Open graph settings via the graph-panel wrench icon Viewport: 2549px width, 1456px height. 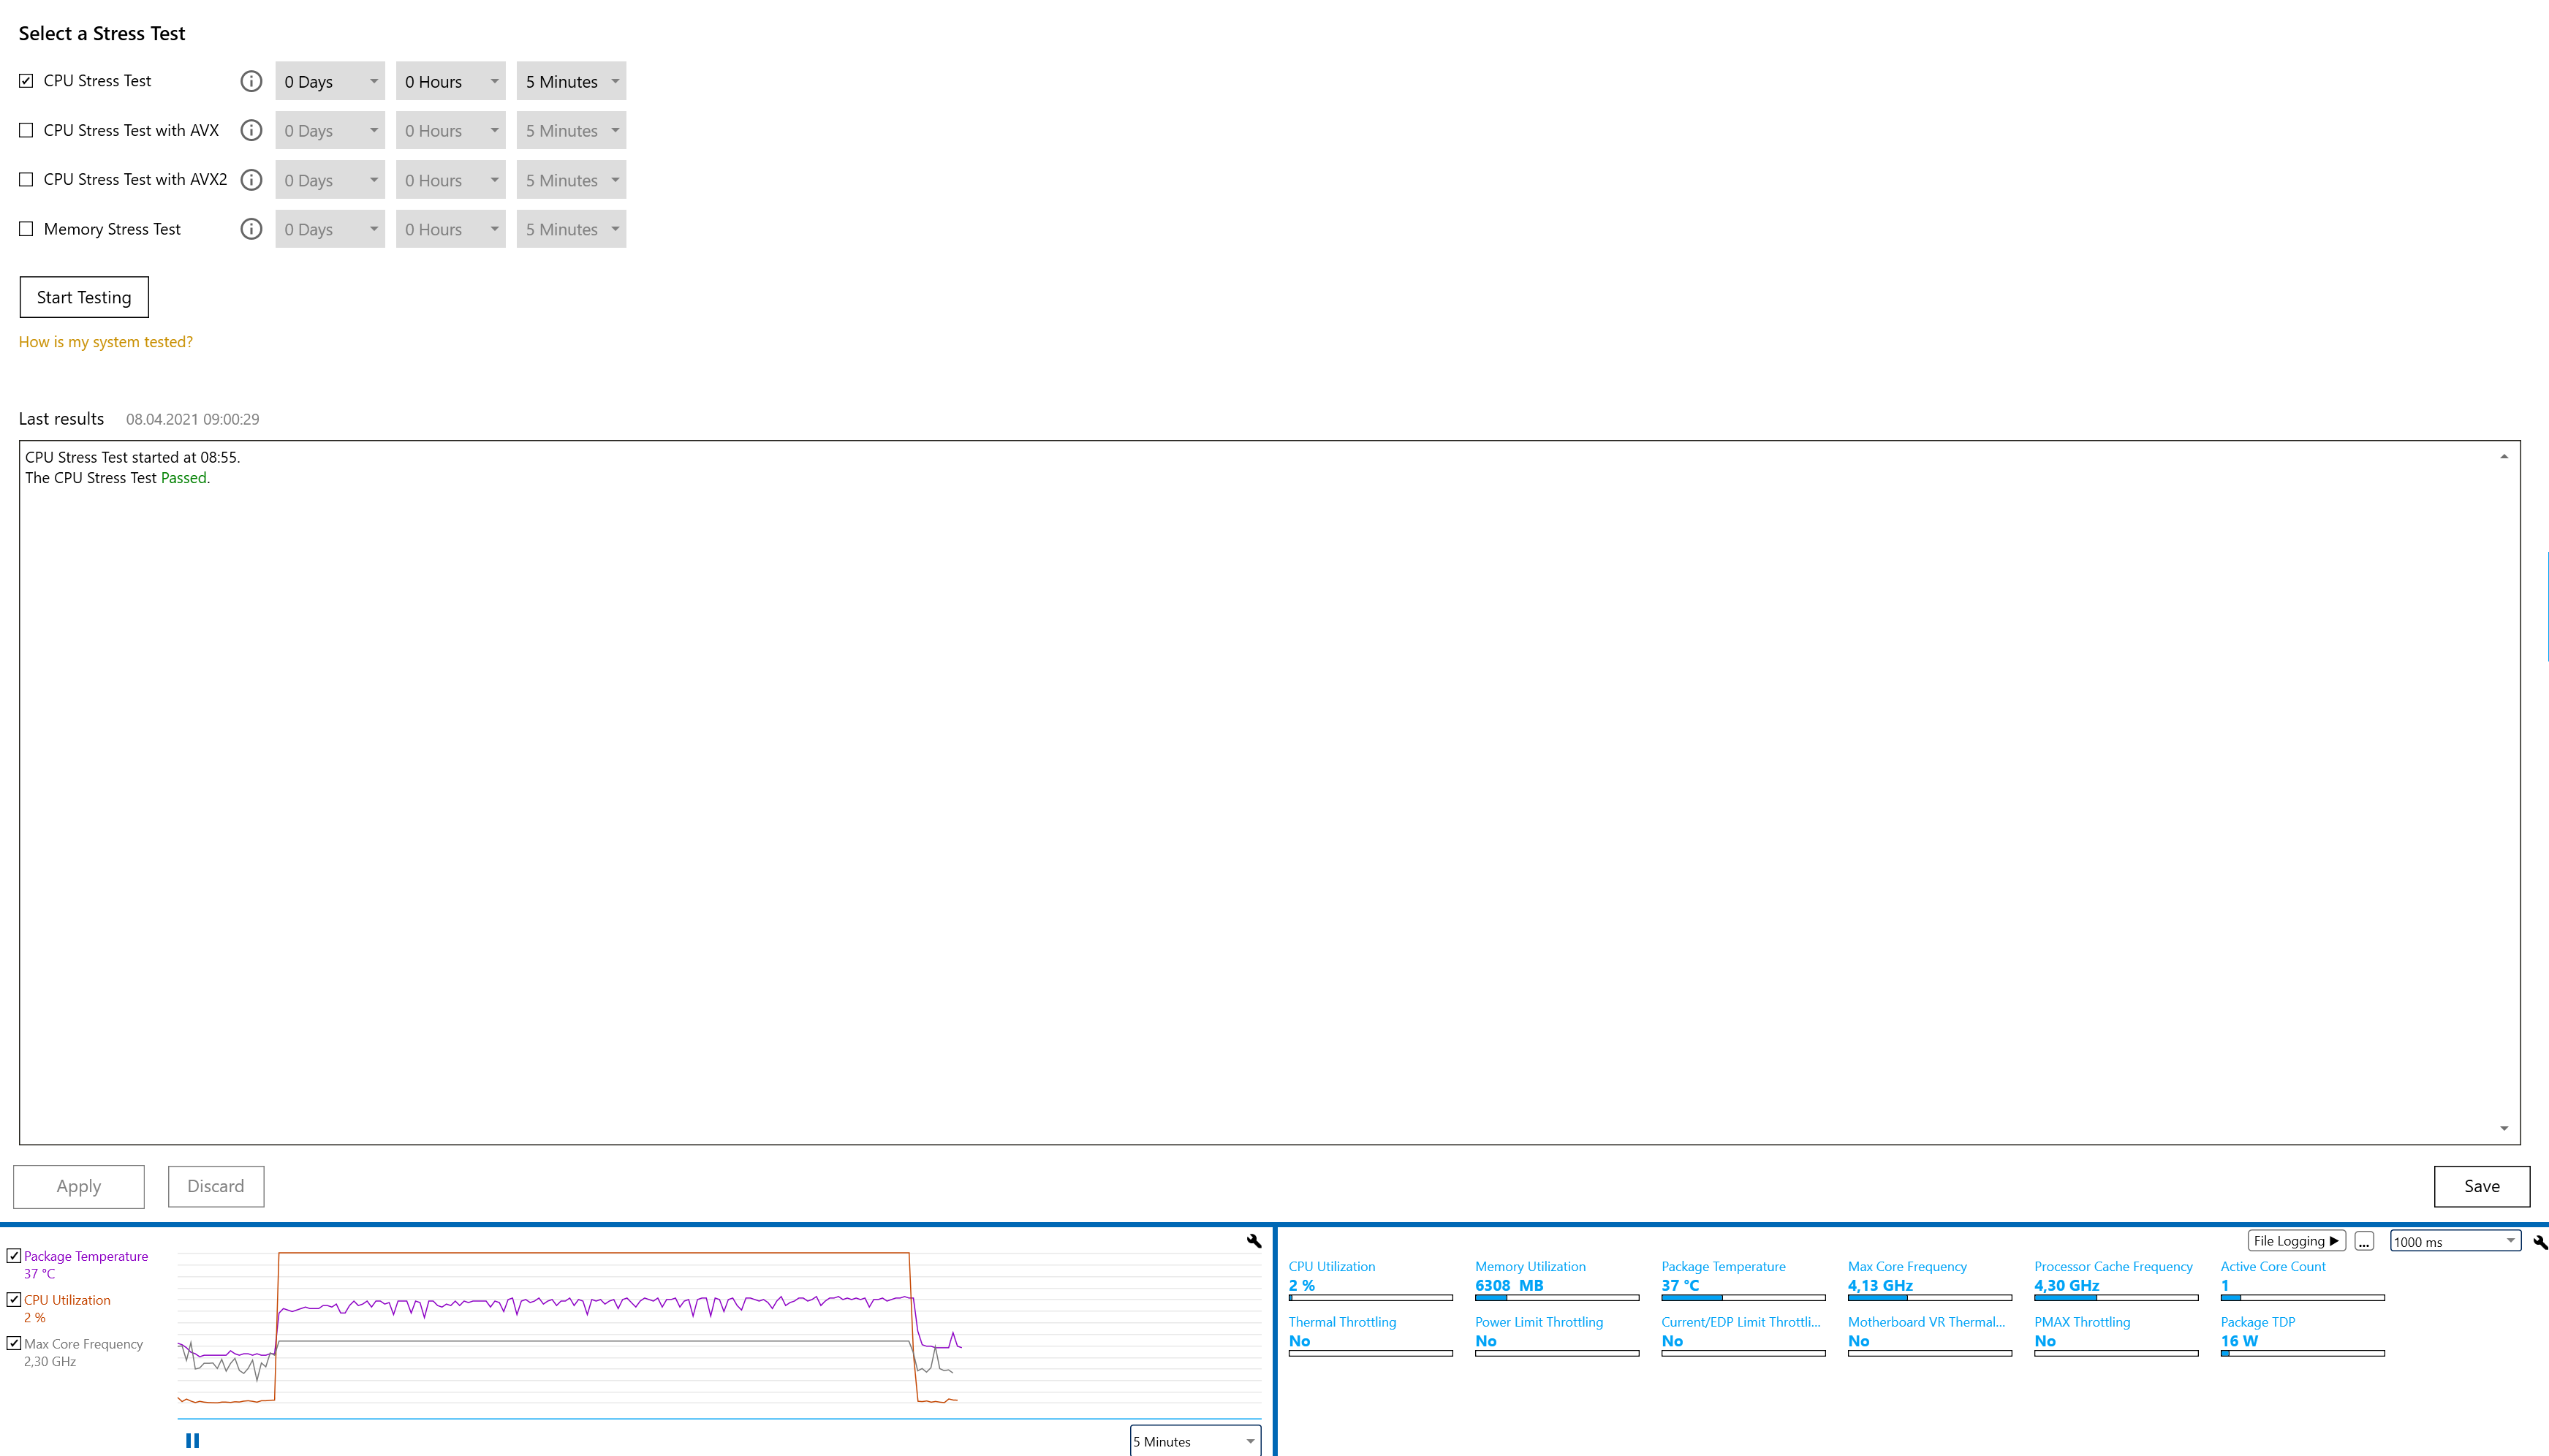click(1254, 1241)
